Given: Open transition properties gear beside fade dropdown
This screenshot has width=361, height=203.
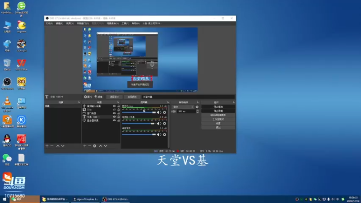Looking at the screenshot, I should click(x=197, y=107).
